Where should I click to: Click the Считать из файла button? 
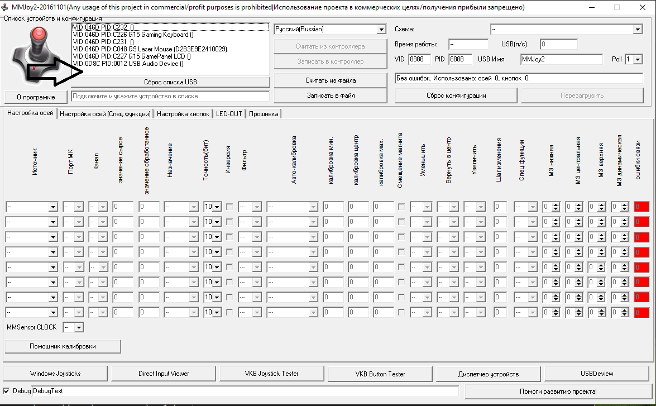pos(330,80)
